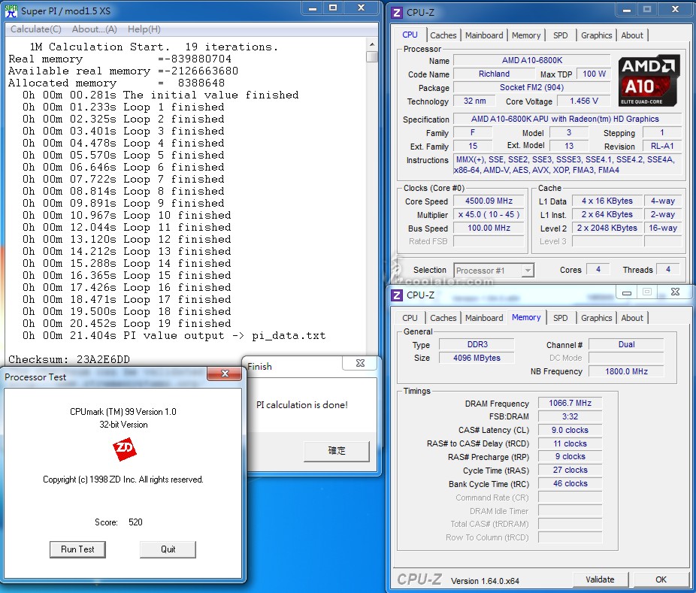Close the Finish dialog with its X icon

pyautogui.click(x=360, y=363)
